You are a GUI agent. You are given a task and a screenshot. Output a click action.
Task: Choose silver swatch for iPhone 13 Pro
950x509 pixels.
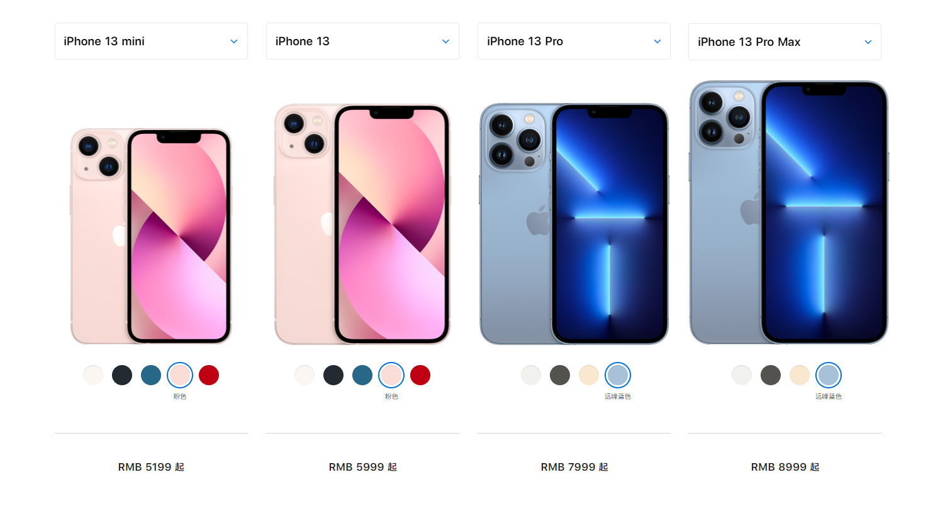click(531, 375)
